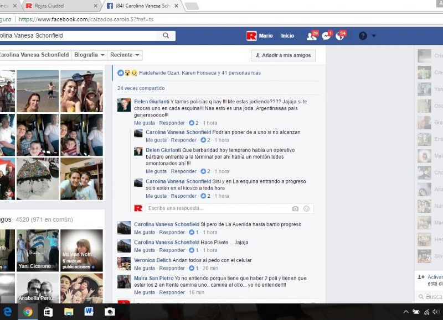Open friend requests icon with 28 badge
The image size is (443, 320).
[312, 35]
